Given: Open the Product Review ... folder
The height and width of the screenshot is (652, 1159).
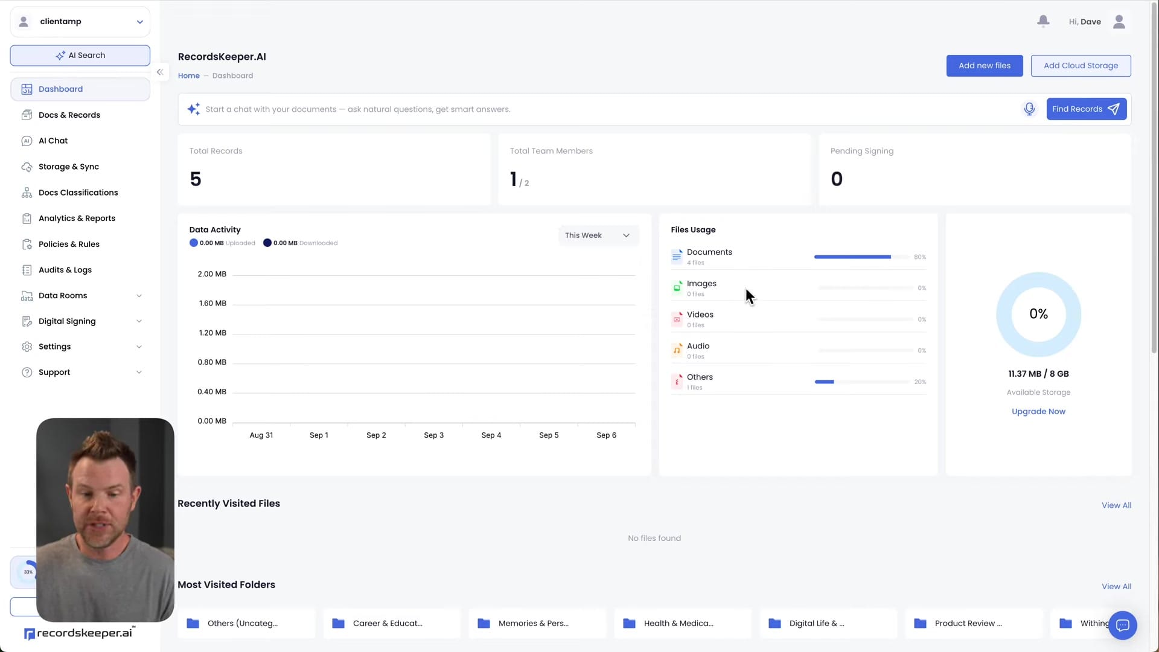Looking at the screenshot, I should pos(974,624).
